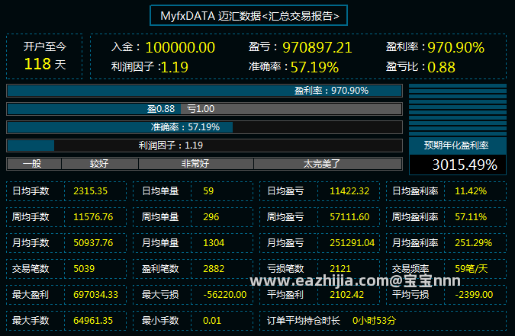The height and width of the screenshot is (336, 515).
Task: Click the striped gauge above 预期年化盈利率
Action: (x=458, y=110)
